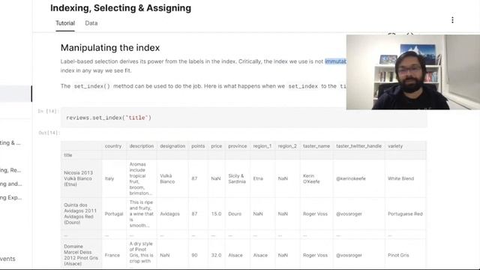This screenshot has height=270, width=480.
Task: Click the @kerinokeefe twitter handle cell
Action: 351,178
